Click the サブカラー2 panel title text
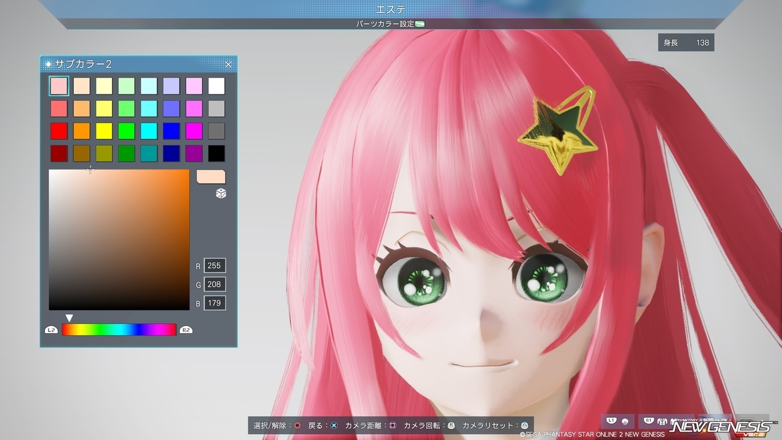Screen dimensions: 782x440 tap(83, 64)
